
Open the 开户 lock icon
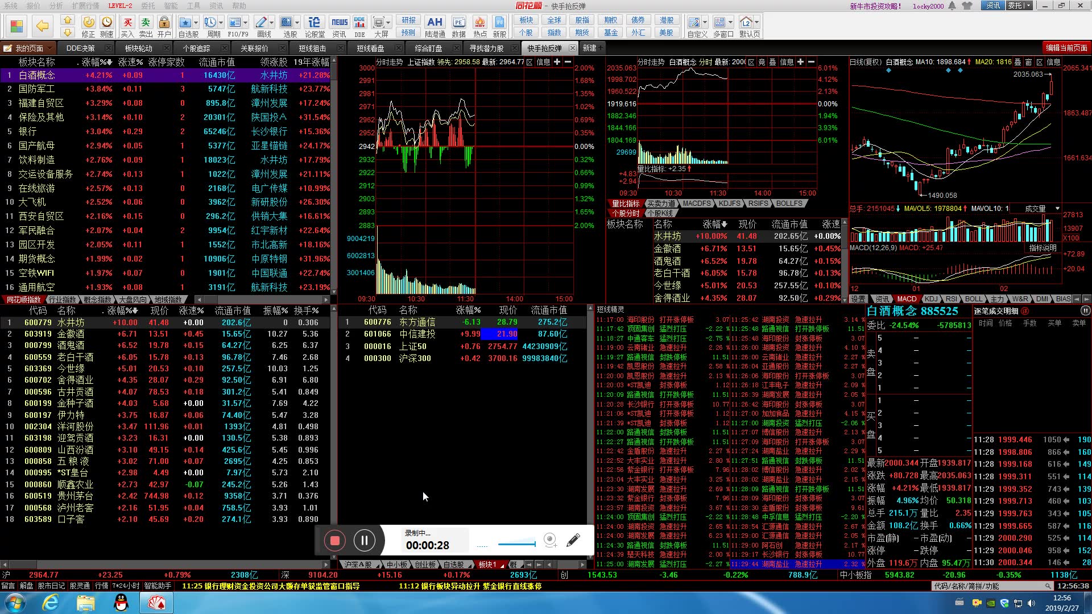coord(164,23)
